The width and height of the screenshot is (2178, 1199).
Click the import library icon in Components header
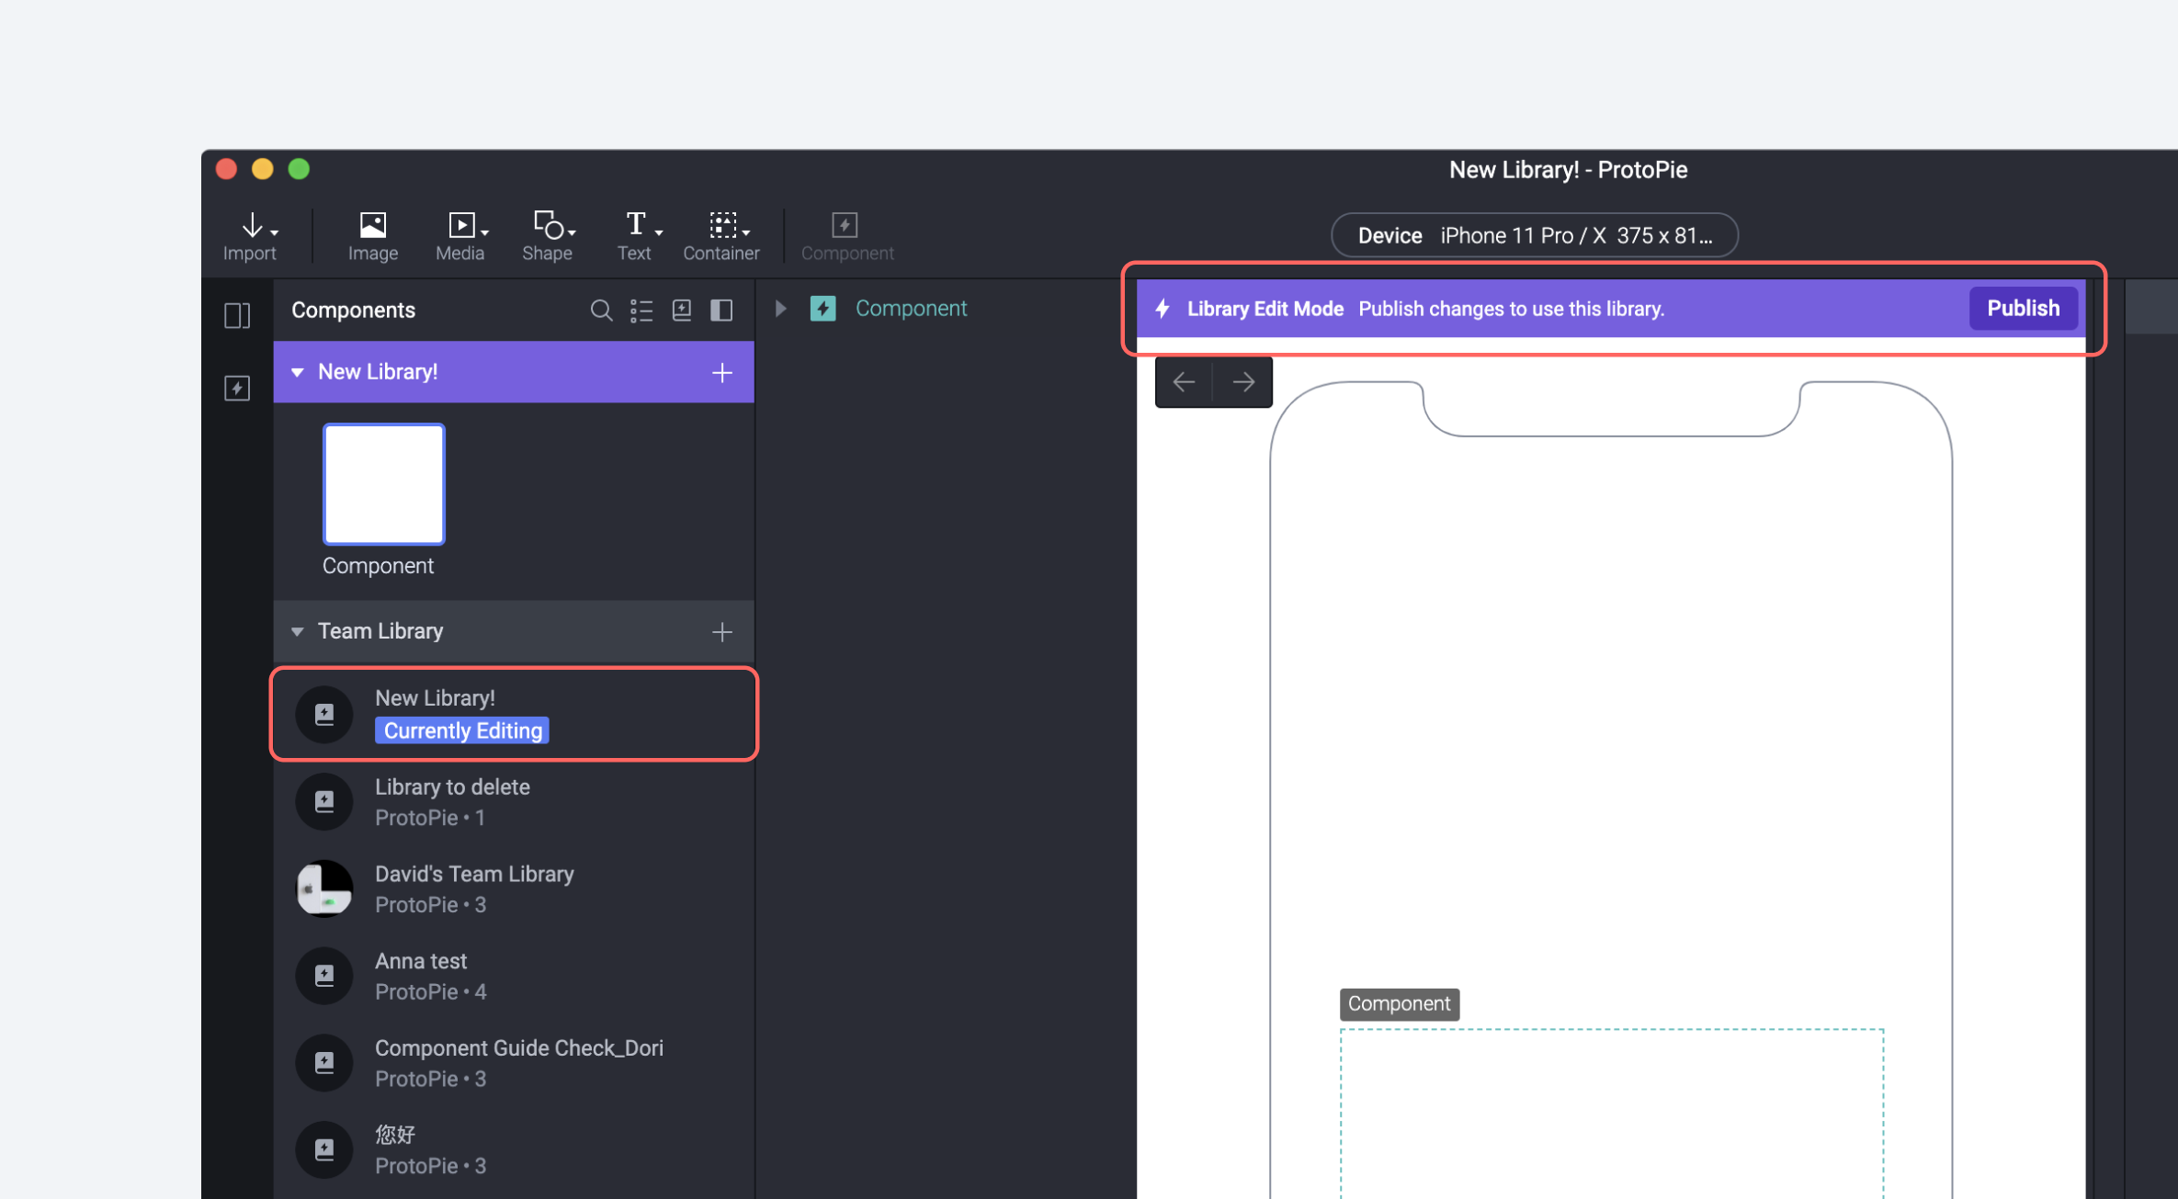(682, 311)
